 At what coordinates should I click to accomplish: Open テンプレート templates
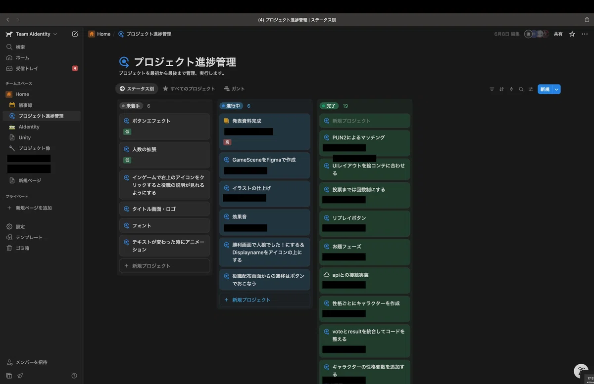(42, 237)
